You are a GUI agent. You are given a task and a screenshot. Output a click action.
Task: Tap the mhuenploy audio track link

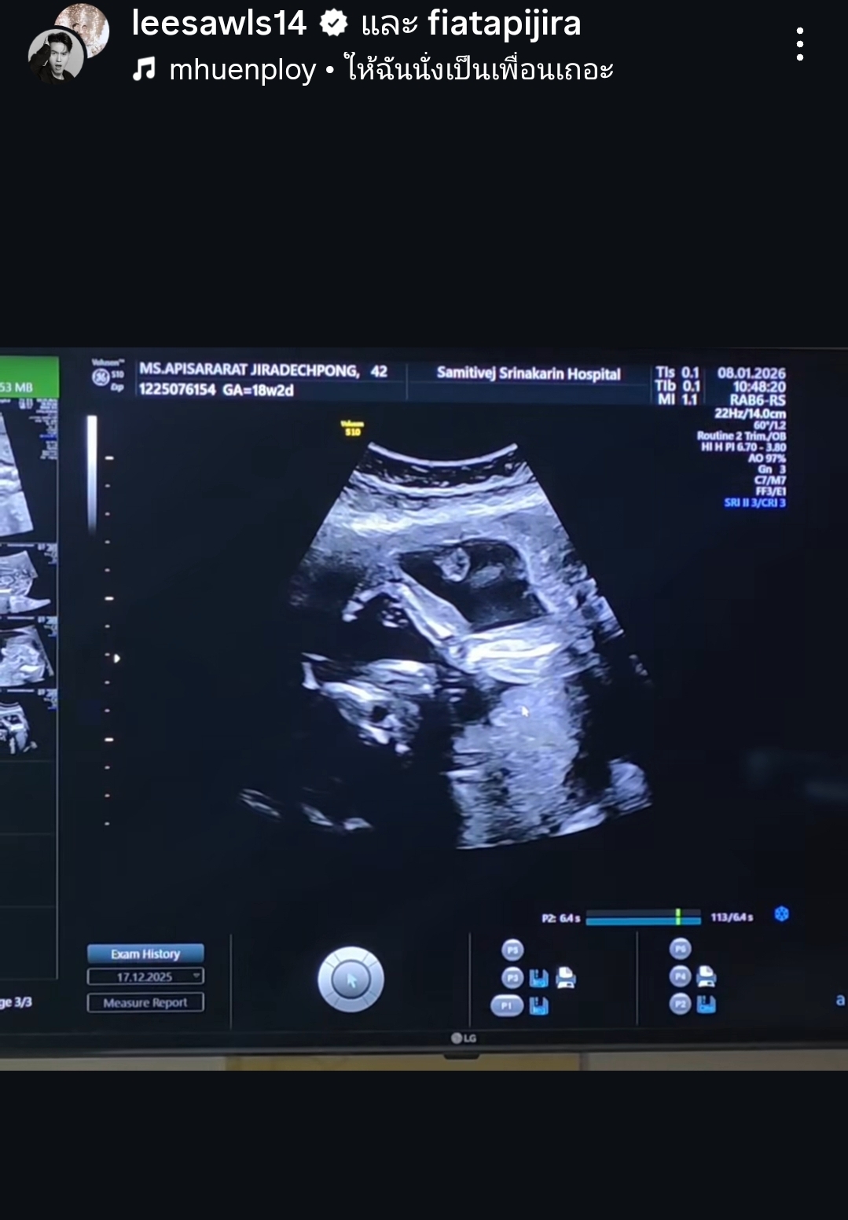[242, 70]
